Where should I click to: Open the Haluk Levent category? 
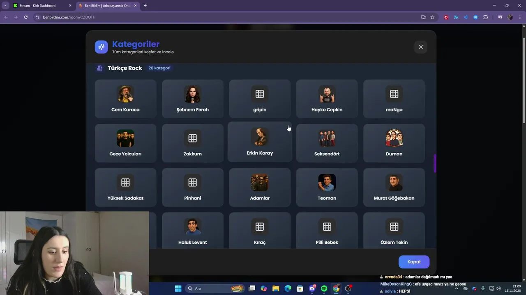click(x=192, y=230)
